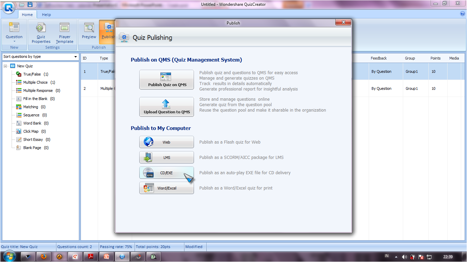Choose Word/Excel publish option
The image size is (467, 262).
point(167,188)
